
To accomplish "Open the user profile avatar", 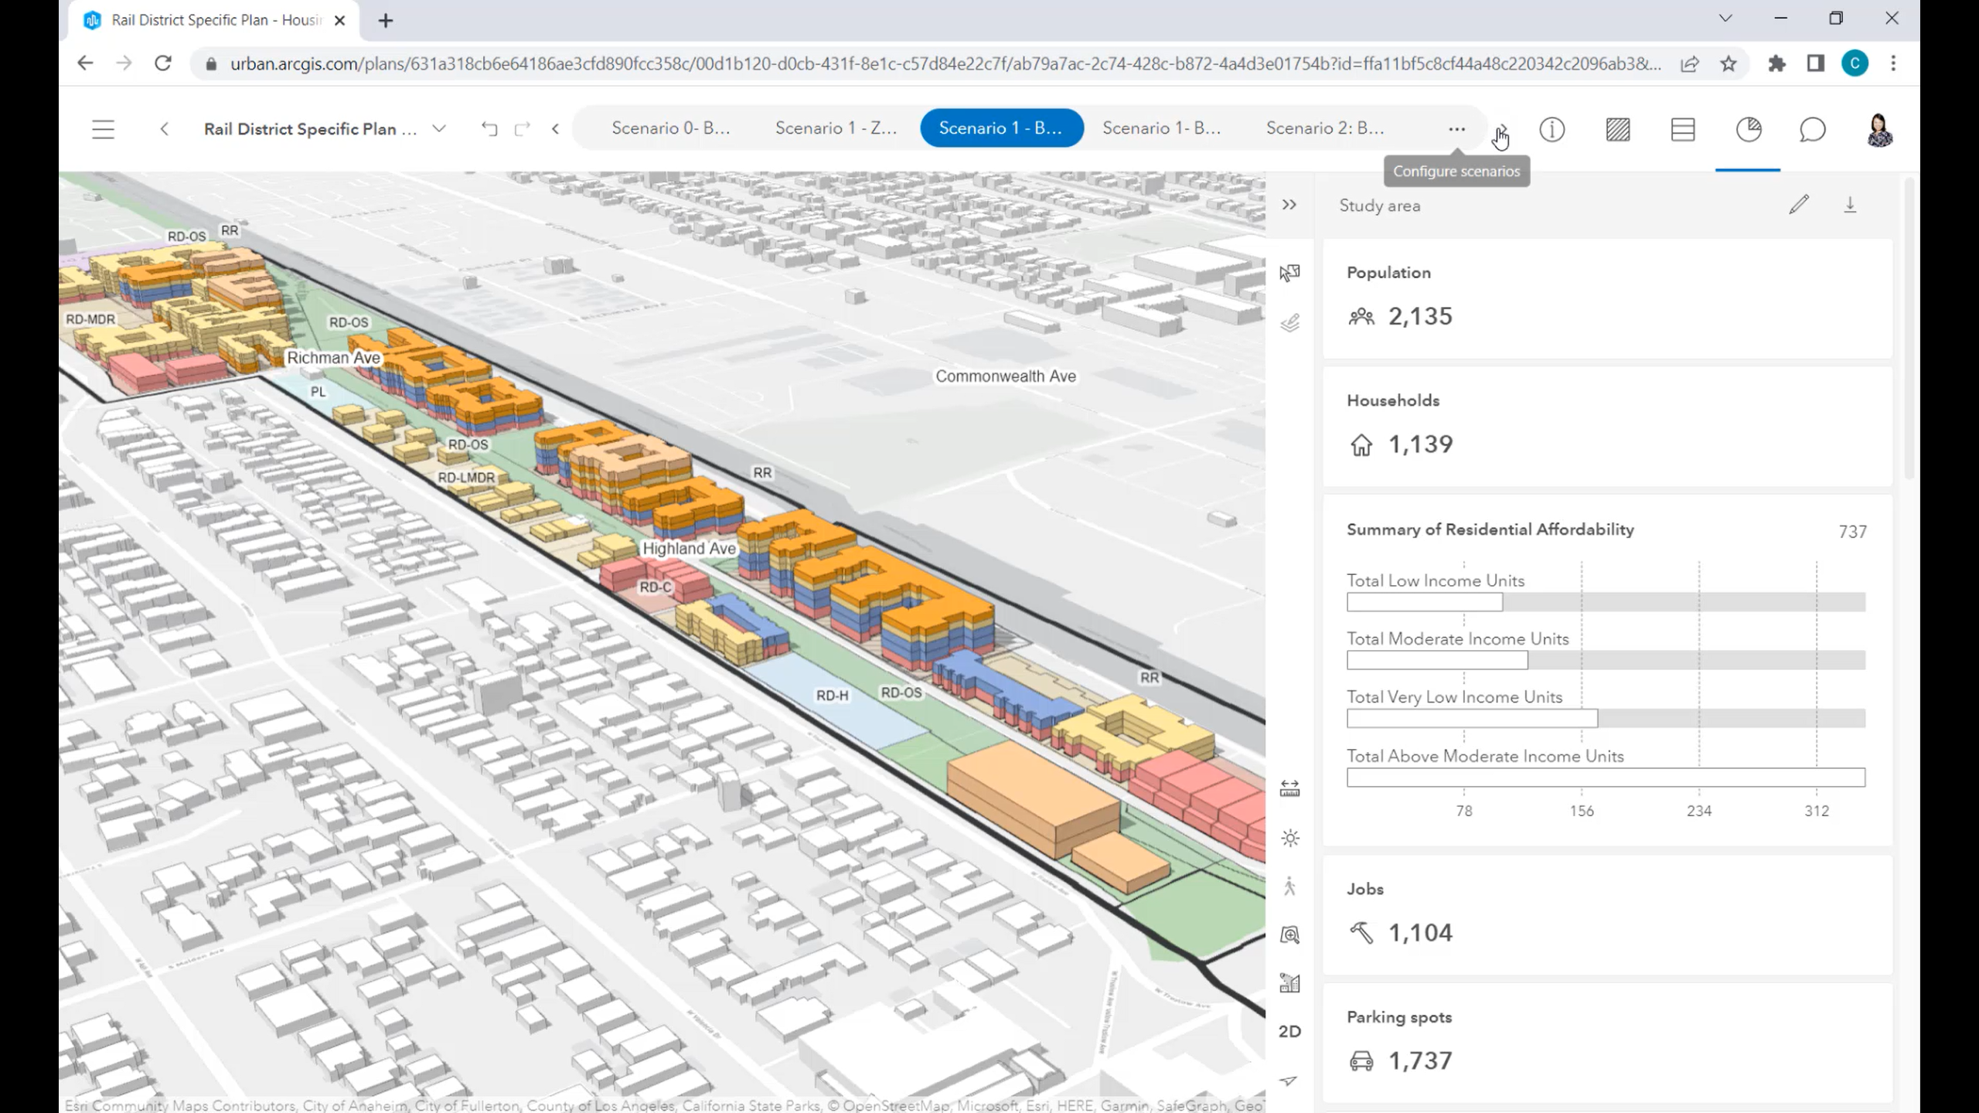I will (x=1879, y=130).
